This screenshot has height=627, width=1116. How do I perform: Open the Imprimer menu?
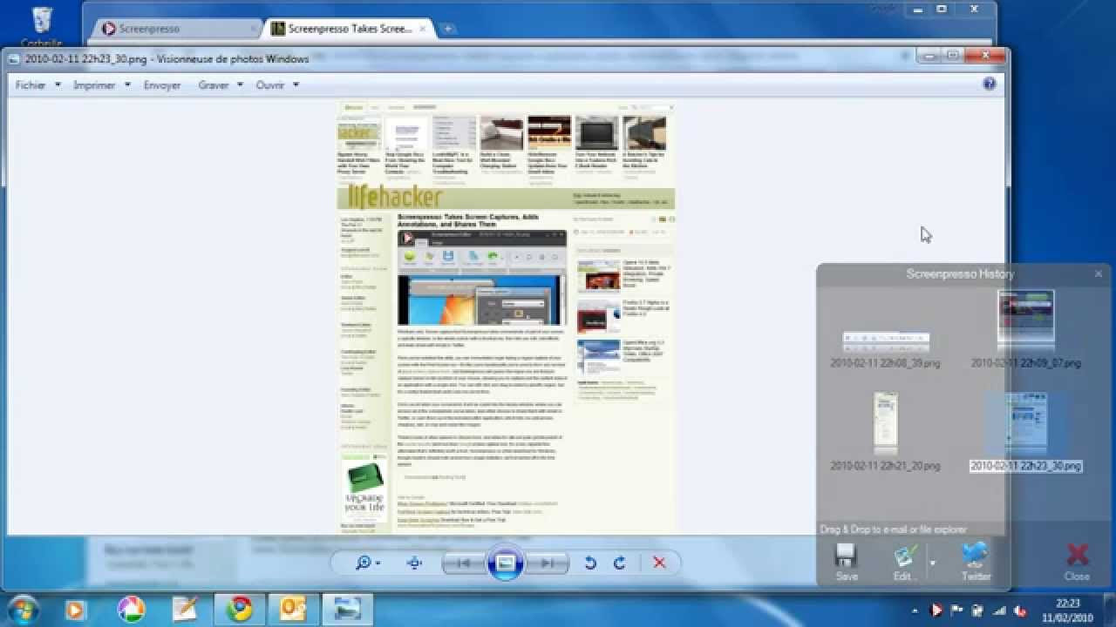click(101, 85)
